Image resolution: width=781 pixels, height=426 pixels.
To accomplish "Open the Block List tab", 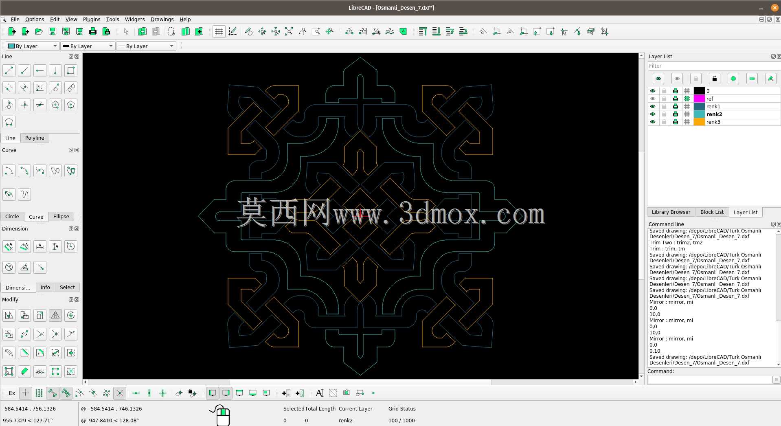I will [712, 212].
